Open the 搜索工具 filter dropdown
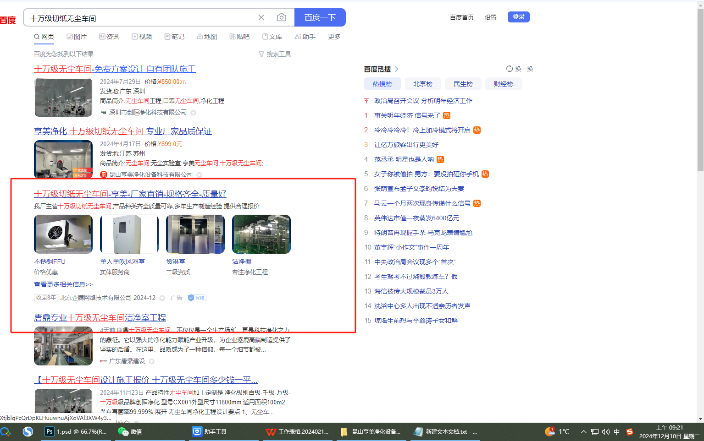Screen dimensions: 704x441 (x=275, y=54)
